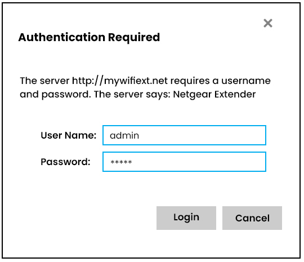Viewport: 304px width, 262px height.
Task: Click empty area of Password box
Action: 200,162
